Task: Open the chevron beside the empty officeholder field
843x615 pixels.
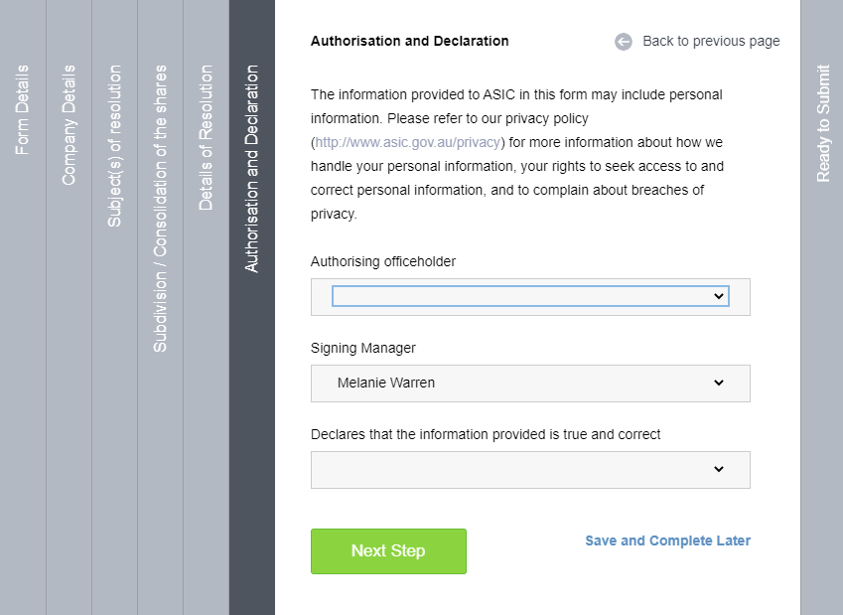Action: [720, 295]
